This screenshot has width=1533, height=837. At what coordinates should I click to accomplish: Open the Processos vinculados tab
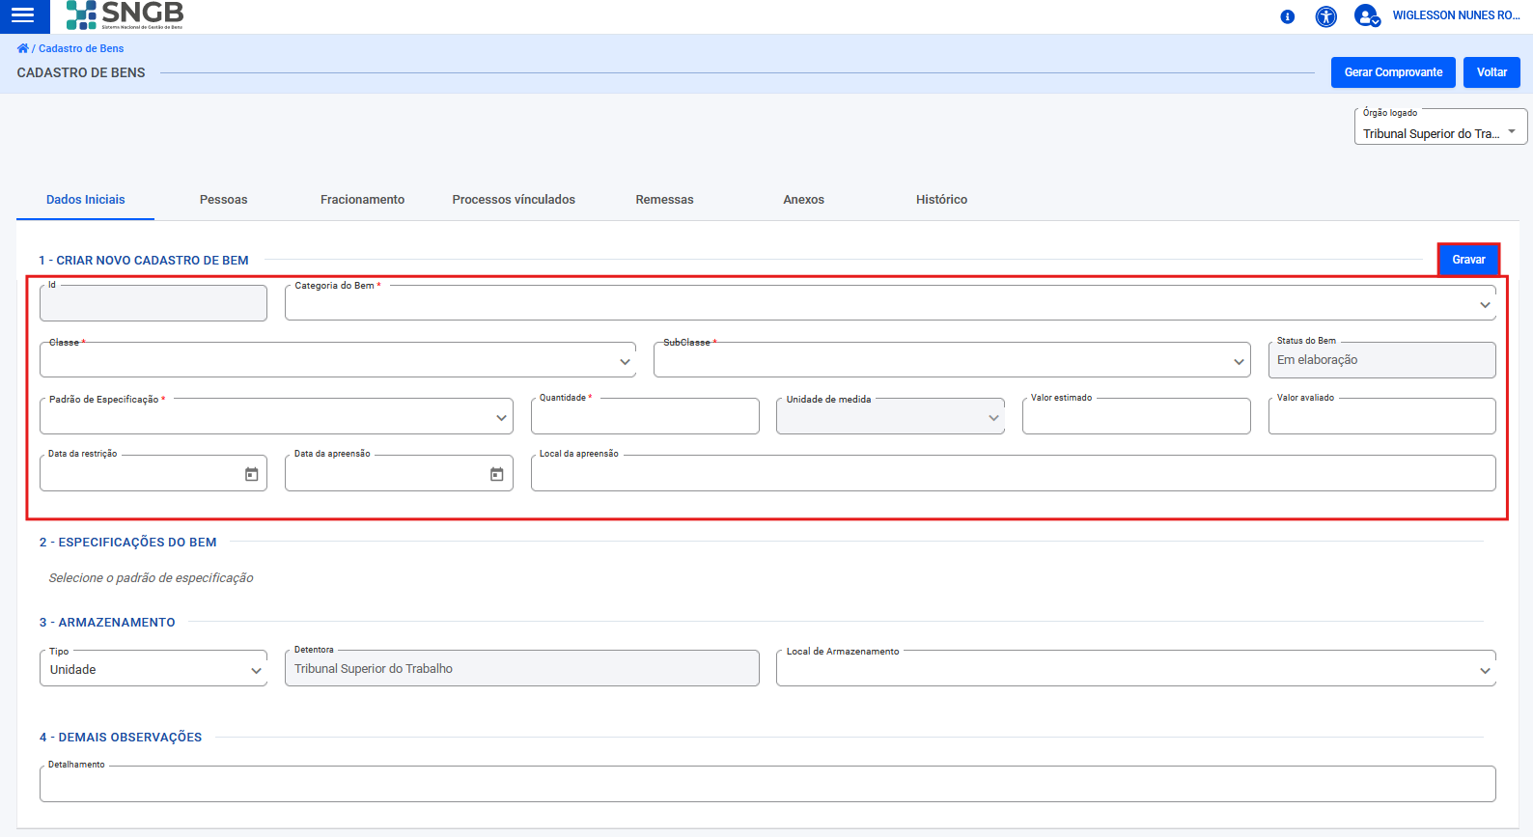point(514,200)
